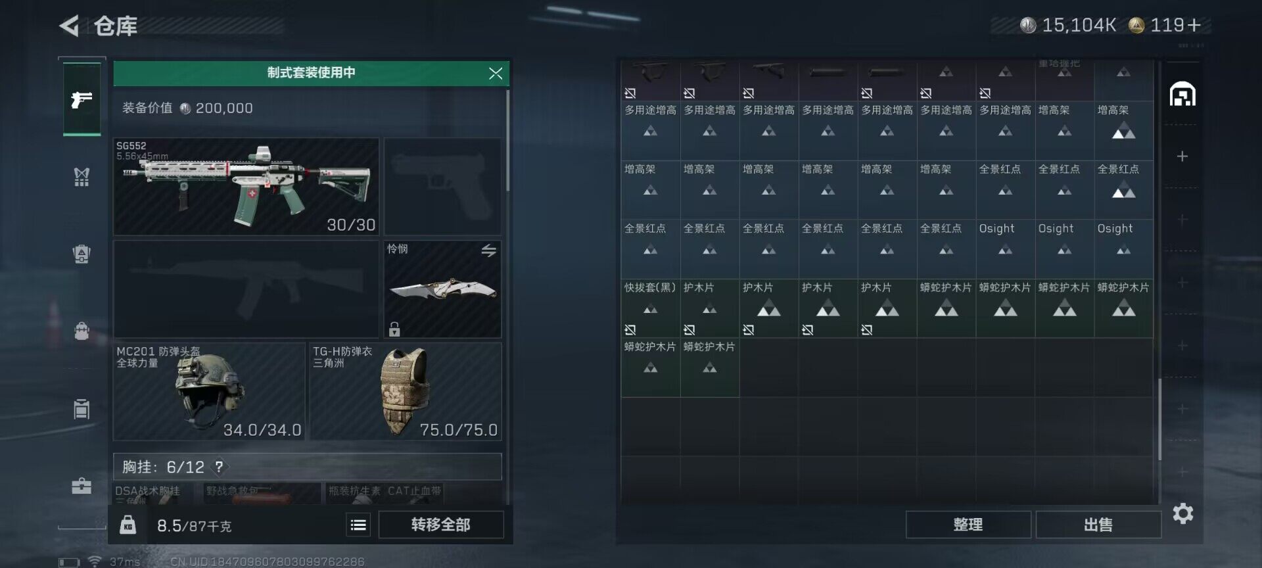Open the medical briefcase sidebar tab
1262x568 pixels.
click(x=82, y=486)
